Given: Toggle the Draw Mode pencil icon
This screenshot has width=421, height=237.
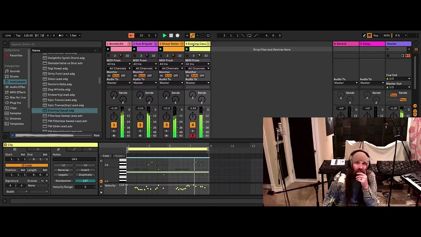Looking at the screenshot, I should click(x=364, y=35).
